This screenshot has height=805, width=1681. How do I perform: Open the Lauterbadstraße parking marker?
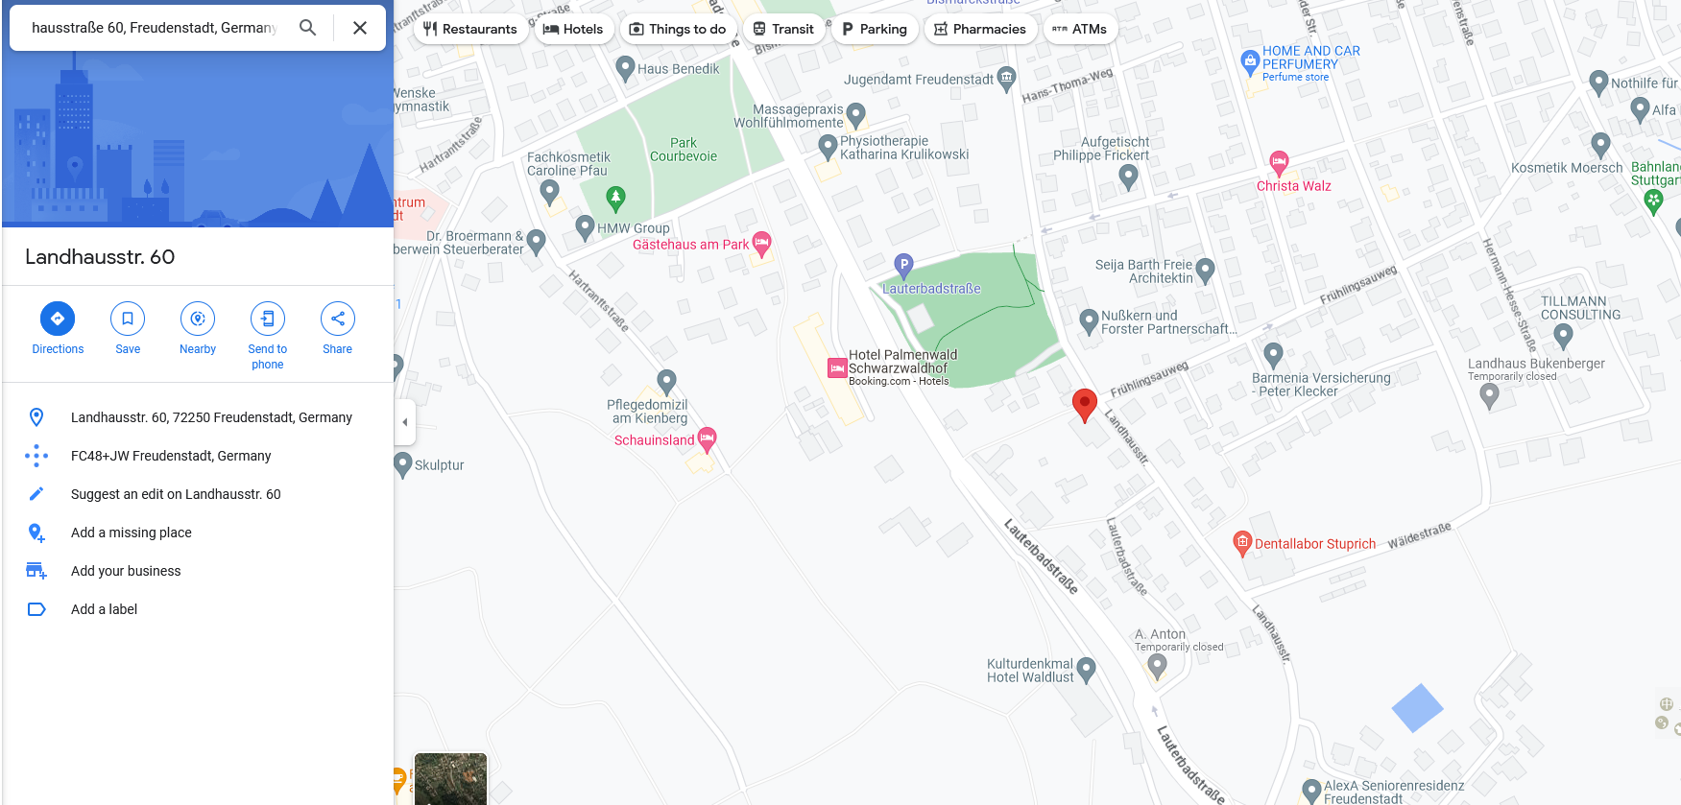point(903,265)
